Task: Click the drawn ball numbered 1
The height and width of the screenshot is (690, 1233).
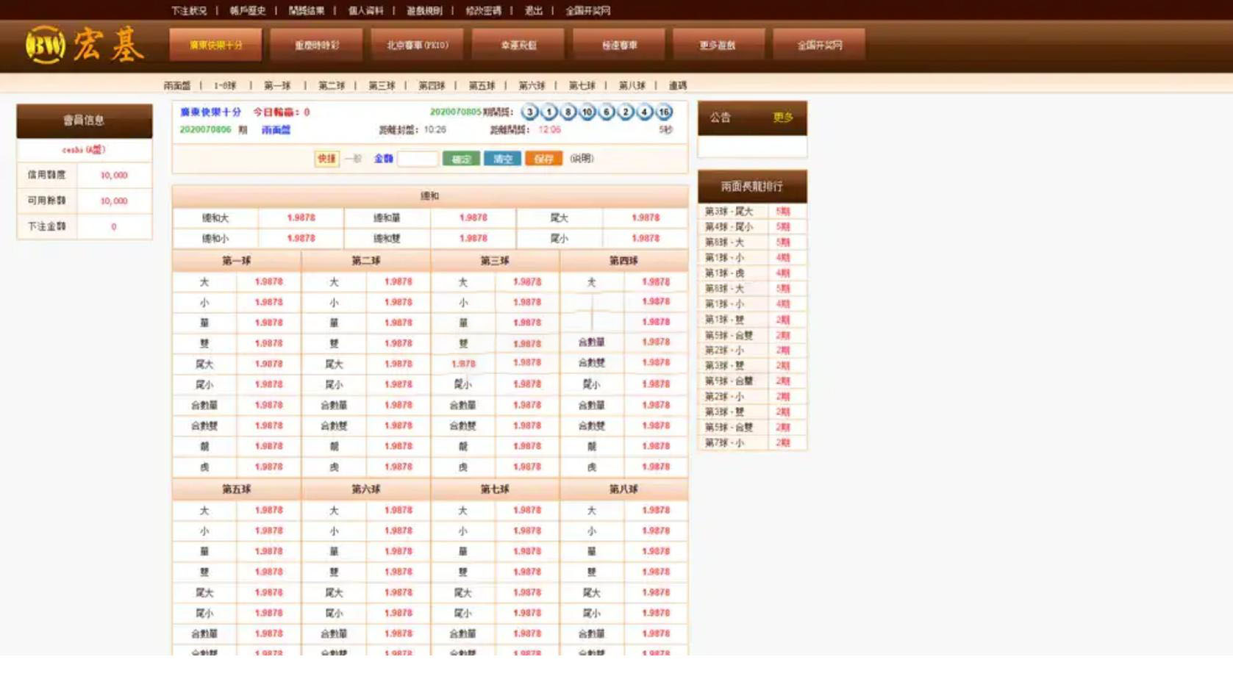Action: click(548, 112)
